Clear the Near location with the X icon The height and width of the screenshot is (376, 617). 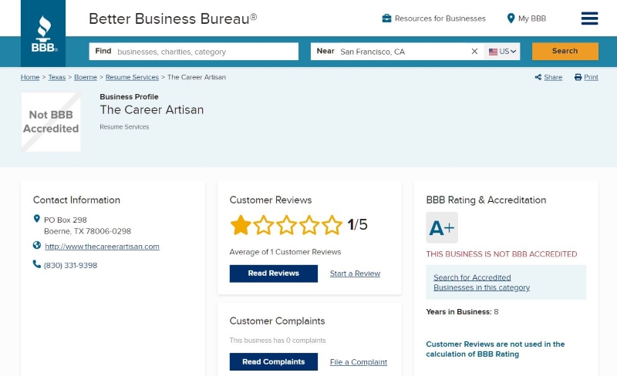[474, 51]
